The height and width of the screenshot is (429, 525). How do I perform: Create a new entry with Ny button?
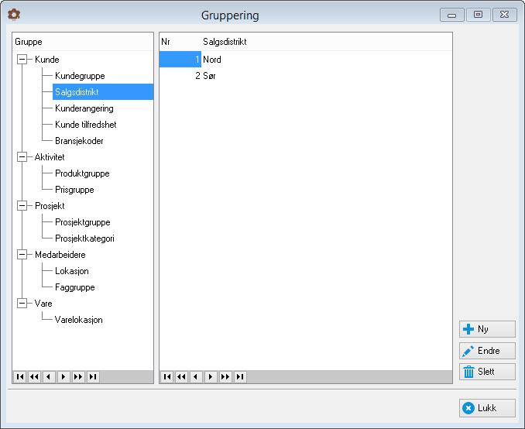[487, 329]
